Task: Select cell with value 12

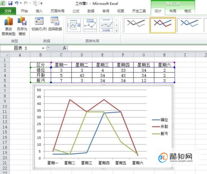Action: click(144, 80)
